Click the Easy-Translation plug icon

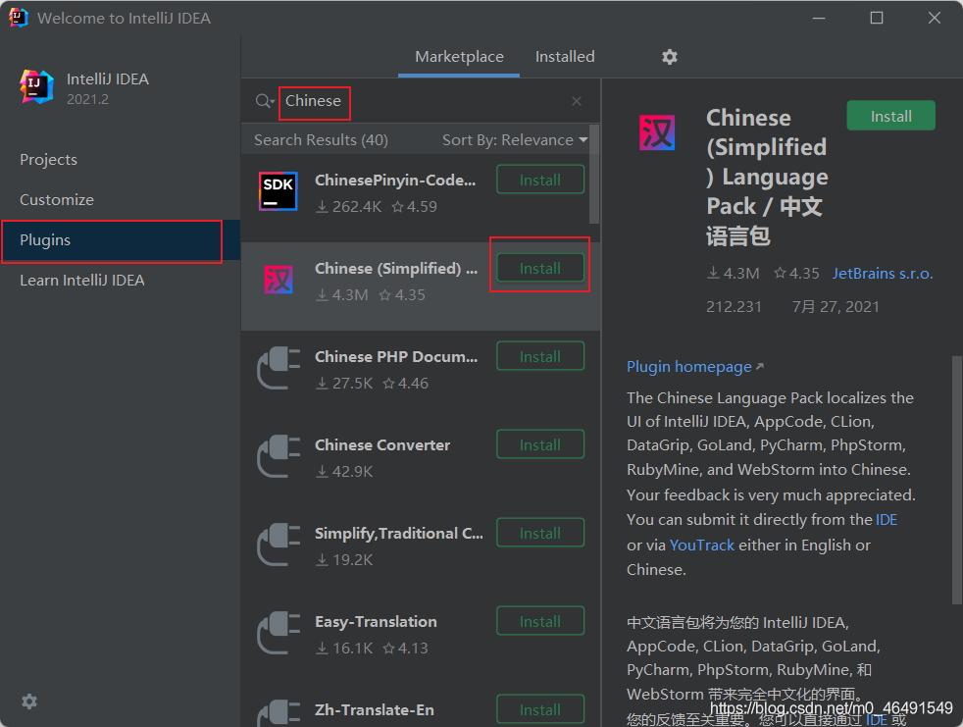[x=279, y=633]
